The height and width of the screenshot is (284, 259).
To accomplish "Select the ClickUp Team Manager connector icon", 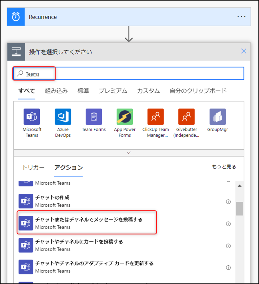I will (156, 117).
